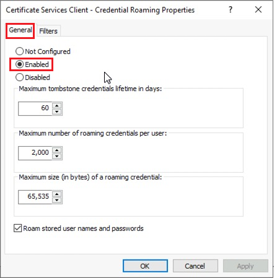Screen dimensions: 274x278
Task: Increase the maximum roaming credentials per user
Action: (x=57, y=150)
